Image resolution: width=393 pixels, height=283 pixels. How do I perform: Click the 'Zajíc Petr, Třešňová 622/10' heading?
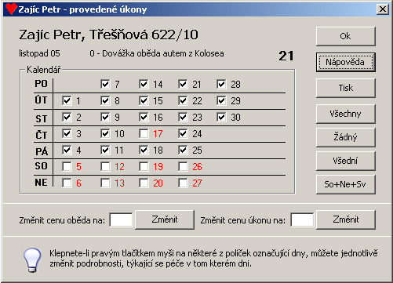click(108, 34)
